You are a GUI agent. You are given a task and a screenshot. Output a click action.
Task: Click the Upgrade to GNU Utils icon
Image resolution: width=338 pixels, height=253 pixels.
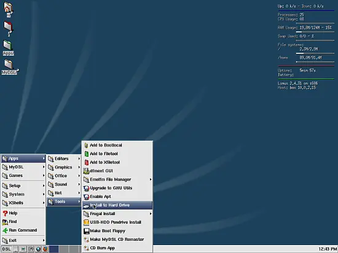coord(86,188)
